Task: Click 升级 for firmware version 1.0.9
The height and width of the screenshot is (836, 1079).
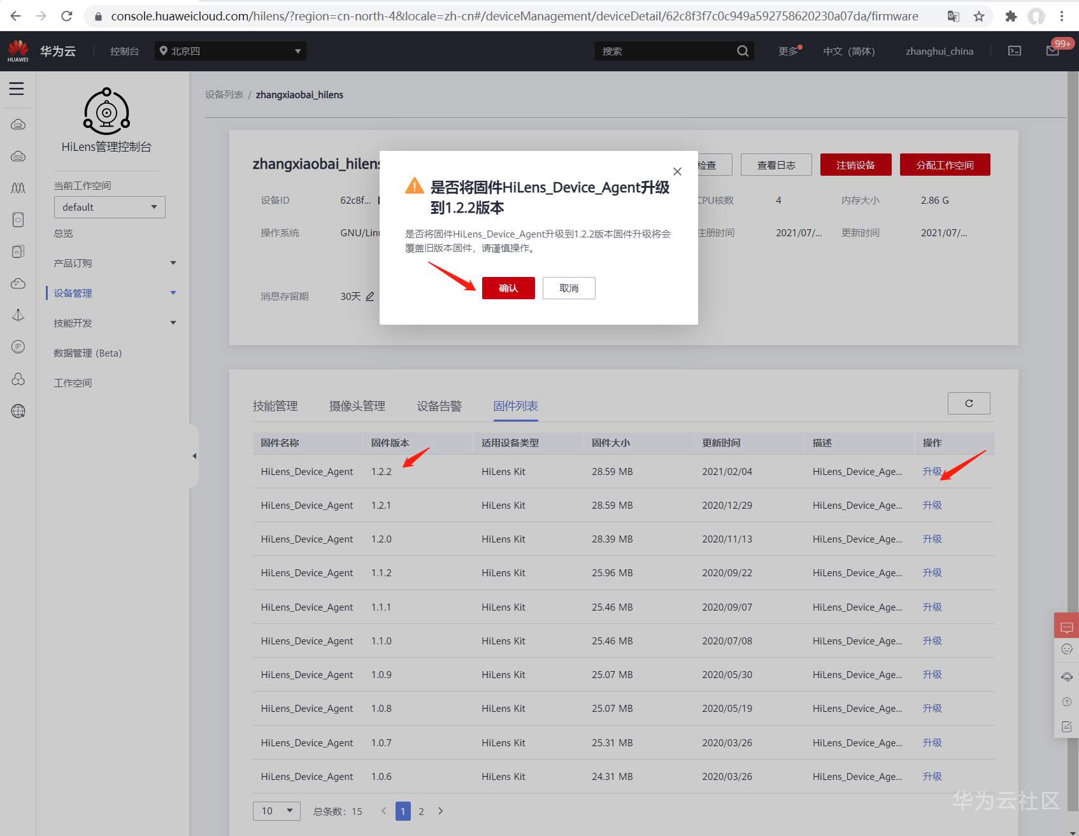Action: [933, 674]
